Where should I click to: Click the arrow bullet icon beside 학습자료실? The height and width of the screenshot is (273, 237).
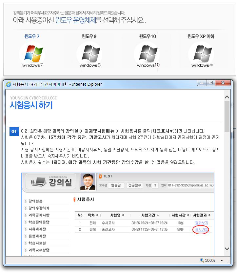point(26,243)
